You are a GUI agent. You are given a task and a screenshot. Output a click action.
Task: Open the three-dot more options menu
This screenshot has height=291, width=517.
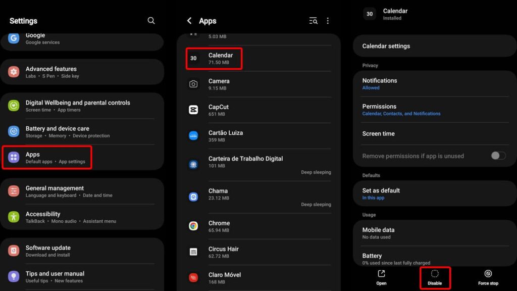click(328, 21)
